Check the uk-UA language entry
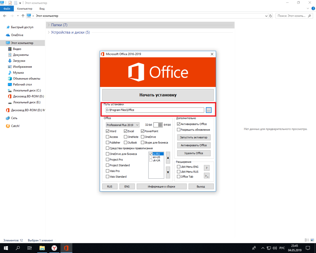 pyautogui.click(x=151, y=160)
